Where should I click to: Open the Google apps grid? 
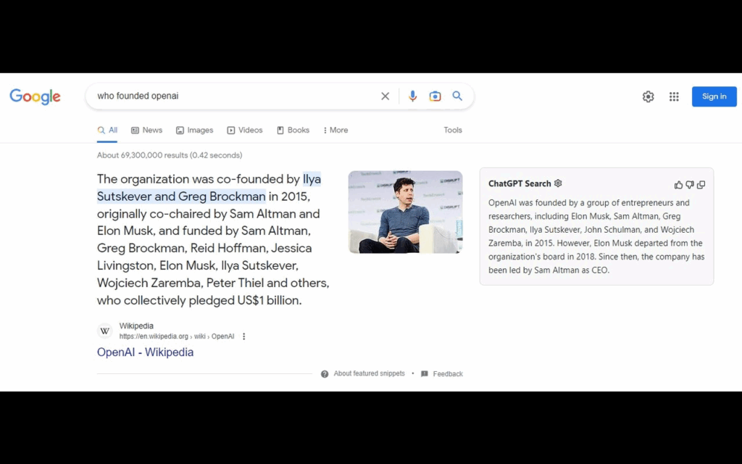[x=674, y=96]
